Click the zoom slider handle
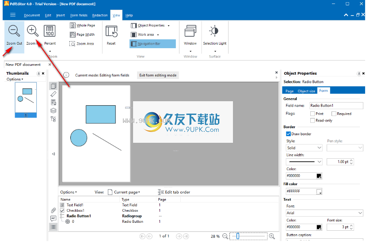 click(238, 236)
